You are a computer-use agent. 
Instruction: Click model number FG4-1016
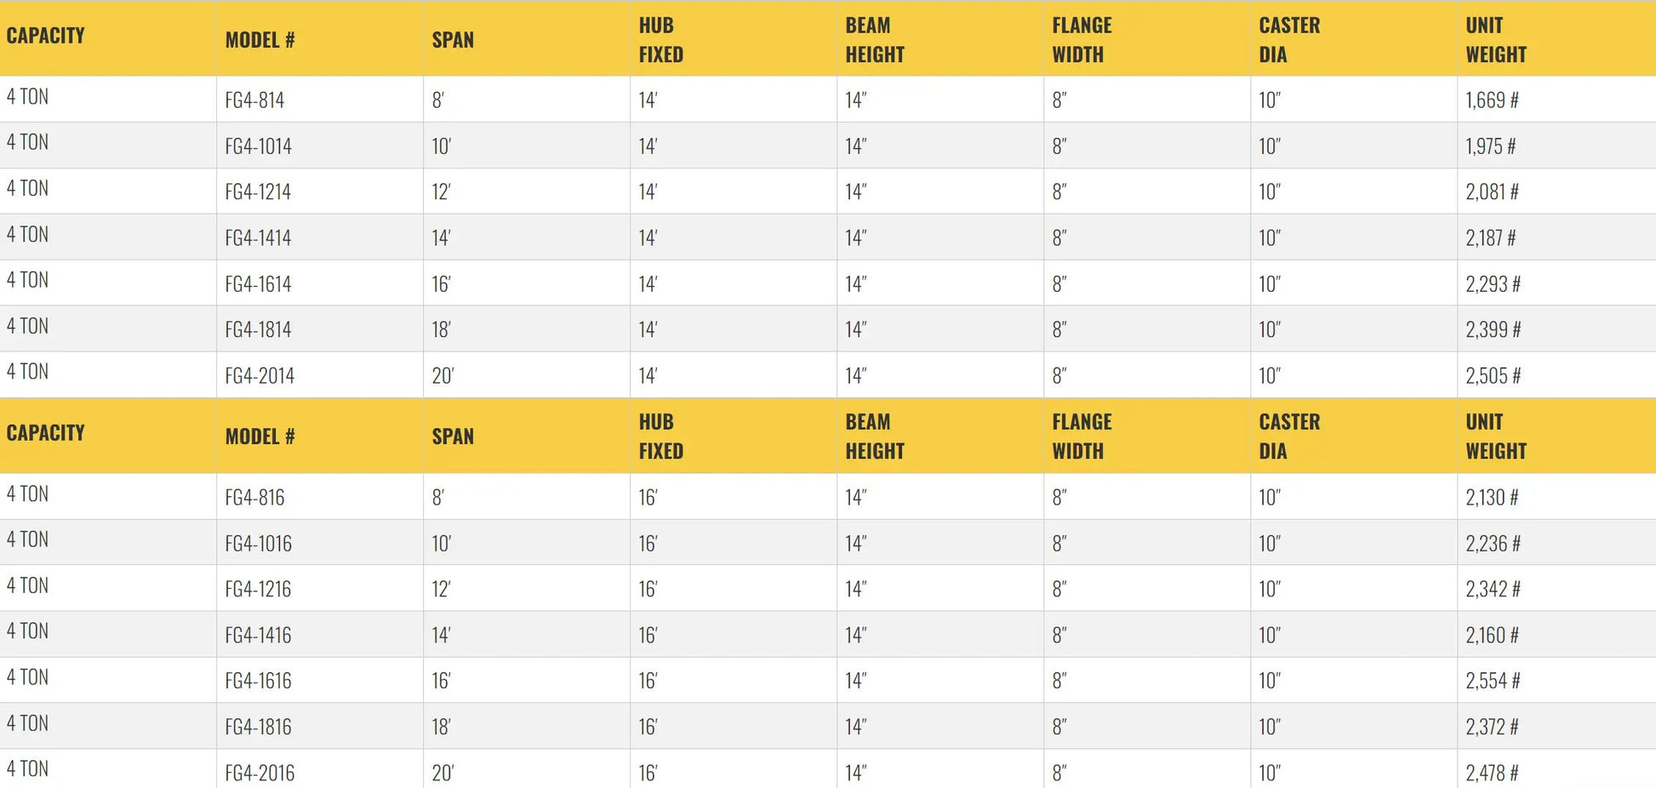point(258,544)
